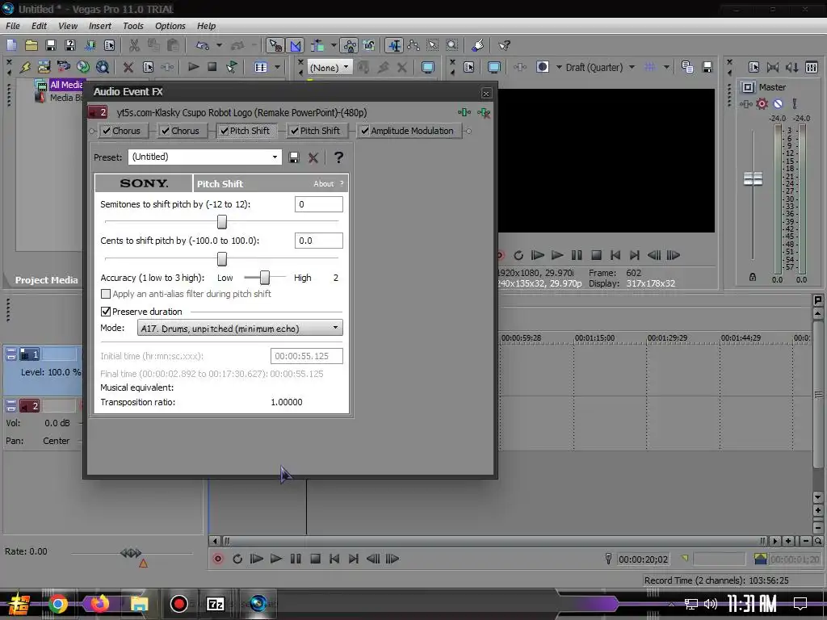This screenshot has width=827, height=620.
Task: Click the Accuracy Low-High slider handle
Action: 265,278
